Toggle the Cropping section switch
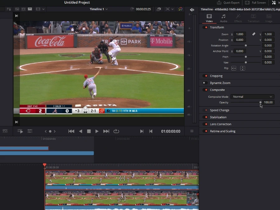 coord(205,76)
